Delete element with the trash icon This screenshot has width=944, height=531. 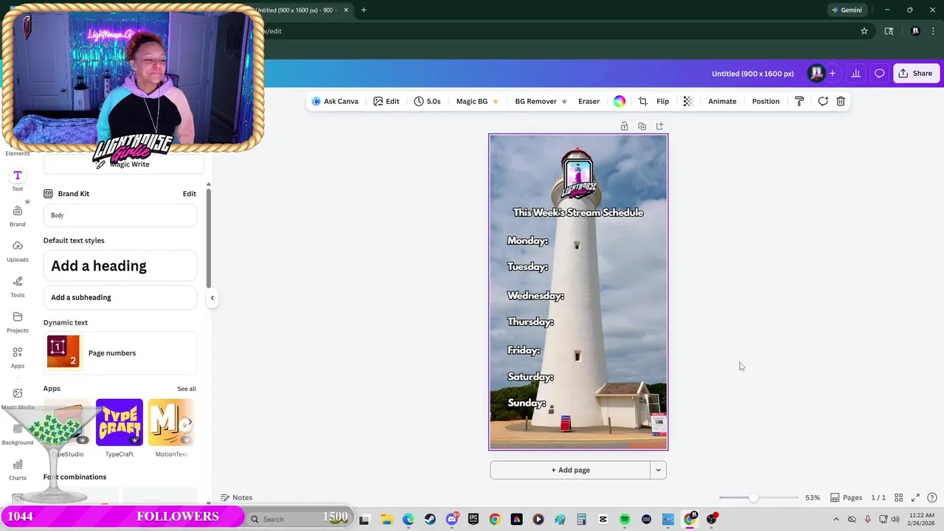point(841,101)
